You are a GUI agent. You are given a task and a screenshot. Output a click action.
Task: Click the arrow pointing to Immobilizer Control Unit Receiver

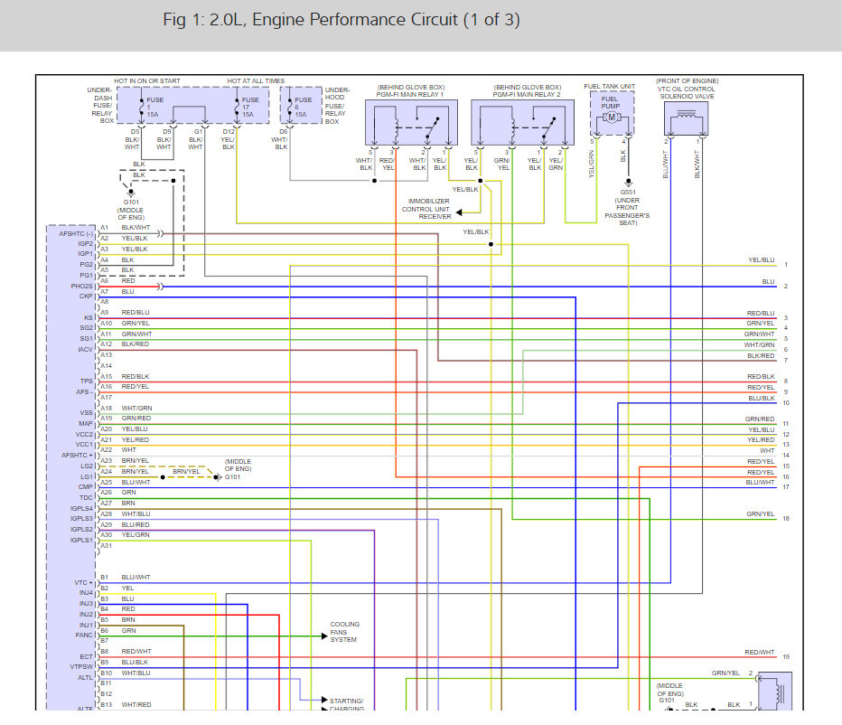[459, 212]
